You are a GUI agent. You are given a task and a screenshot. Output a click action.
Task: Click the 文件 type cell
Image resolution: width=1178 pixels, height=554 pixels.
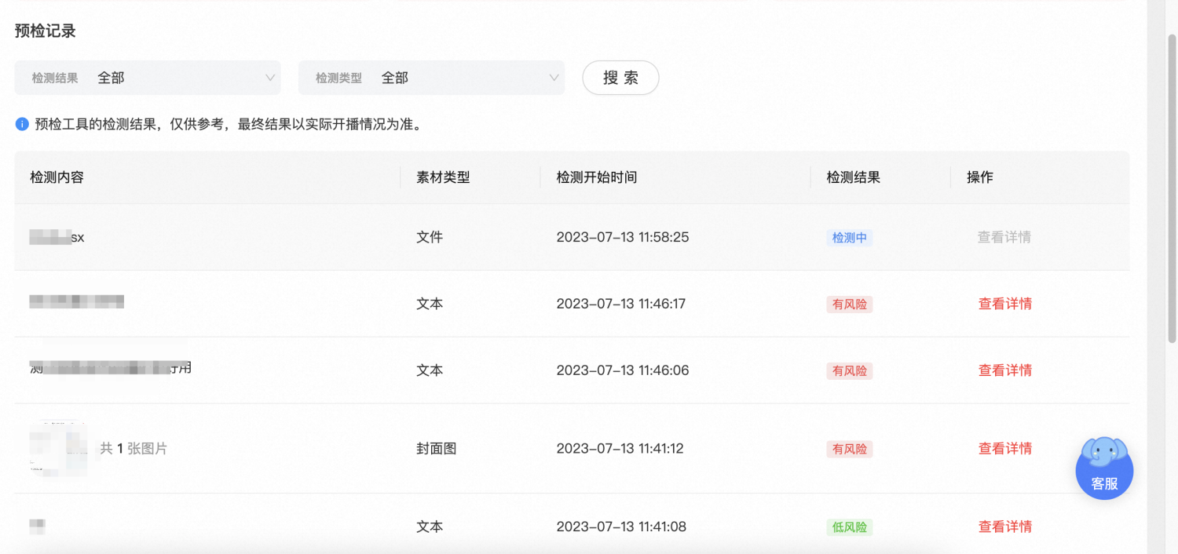point(430,237)
